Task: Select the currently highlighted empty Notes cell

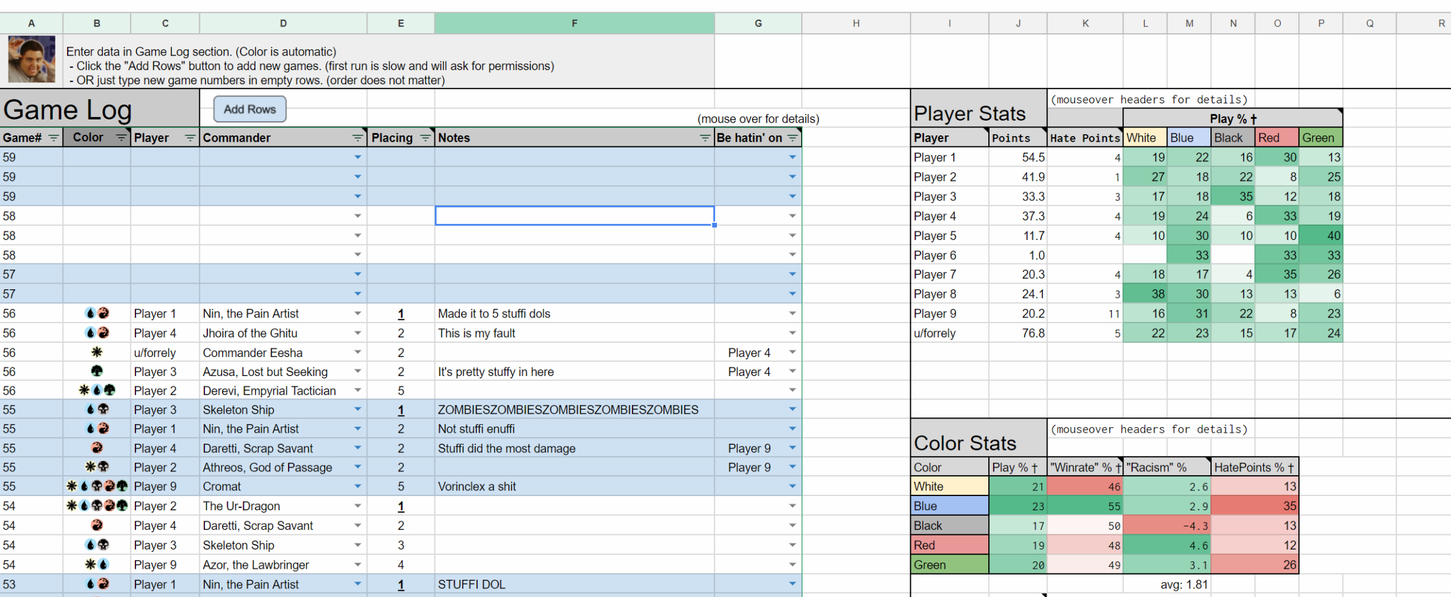Action: (574, 216)
